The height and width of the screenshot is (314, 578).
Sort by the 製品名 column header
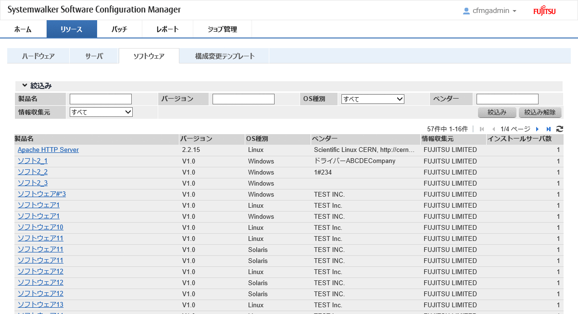coord(97,139)
